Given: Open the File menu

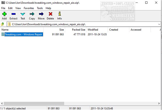Looking at the screenshot, I should (x=3, y=8).
